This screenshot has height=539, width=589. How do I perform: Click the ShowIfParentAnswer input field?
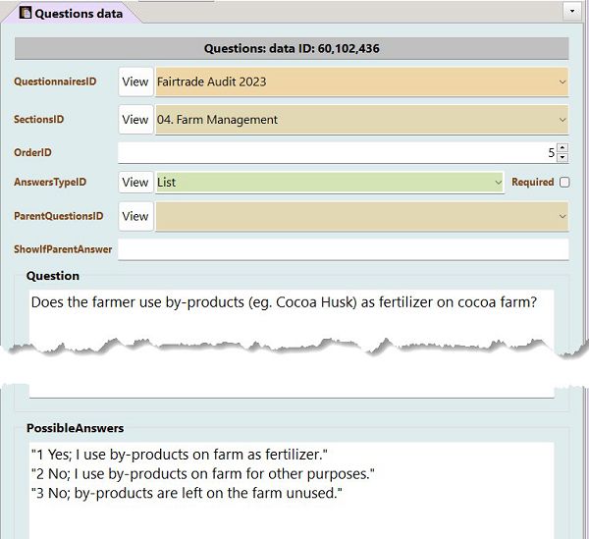(344, 249)
